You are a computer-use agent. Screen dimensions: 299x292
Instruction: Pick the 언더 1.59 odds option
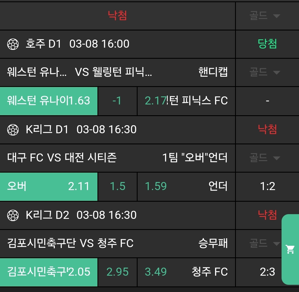(186, 186)
